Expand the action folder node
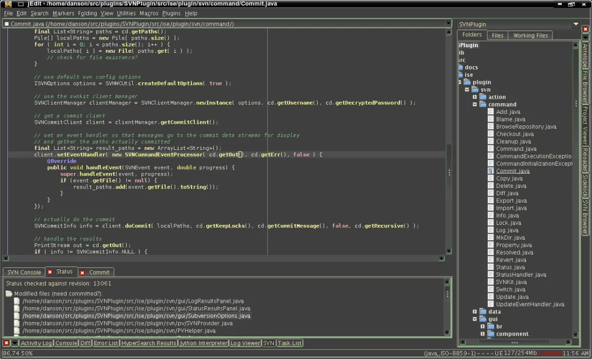 point(475,97)
